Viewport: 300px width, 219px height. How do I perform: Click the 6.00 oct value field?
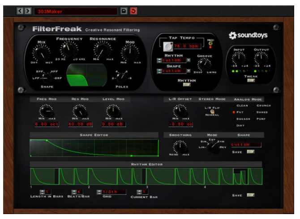[x=47, y=124]
